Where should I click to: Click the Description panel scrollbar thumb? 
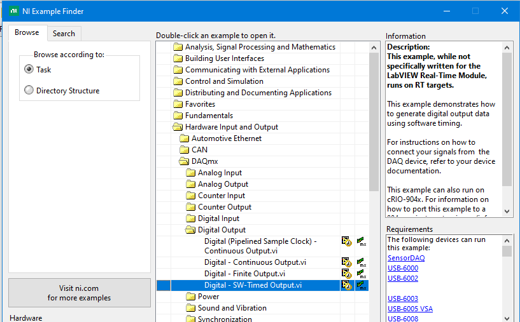[507, 119]
